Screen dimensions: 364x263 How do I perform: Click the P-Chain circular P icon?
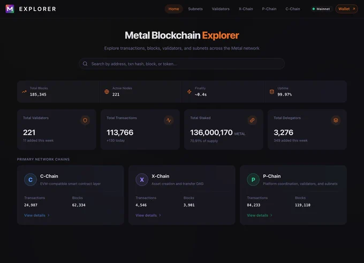click(253, 180)
